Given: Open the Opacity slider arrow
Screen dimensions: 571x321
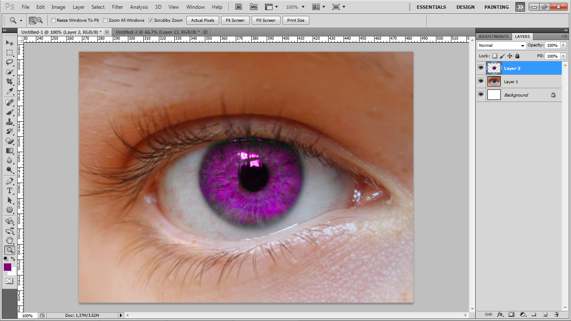Looking at the screenshot, I should pyautogui.click(x=563, y=45).
